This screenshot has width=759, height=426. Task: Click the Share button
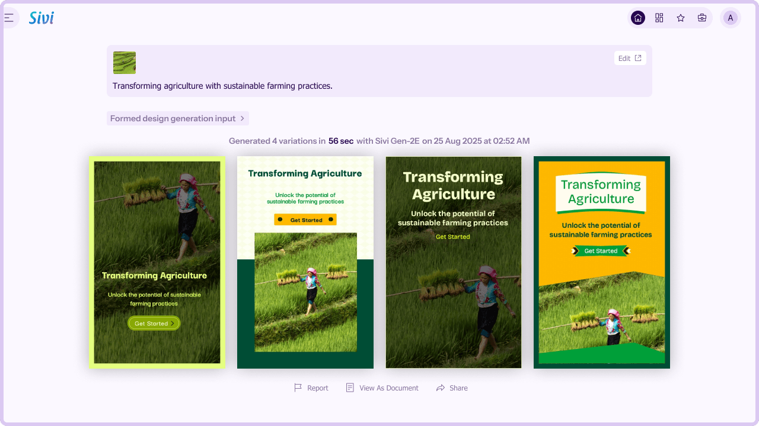click(452, 388)
